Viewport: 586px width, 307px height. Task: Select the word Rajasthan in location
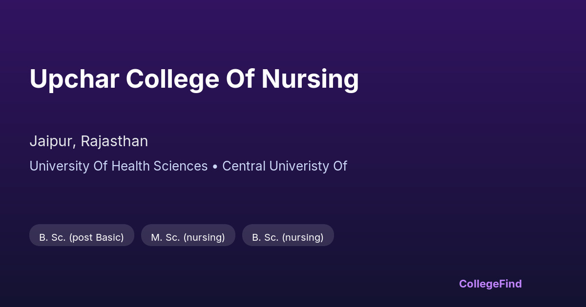tap(114, 141)
